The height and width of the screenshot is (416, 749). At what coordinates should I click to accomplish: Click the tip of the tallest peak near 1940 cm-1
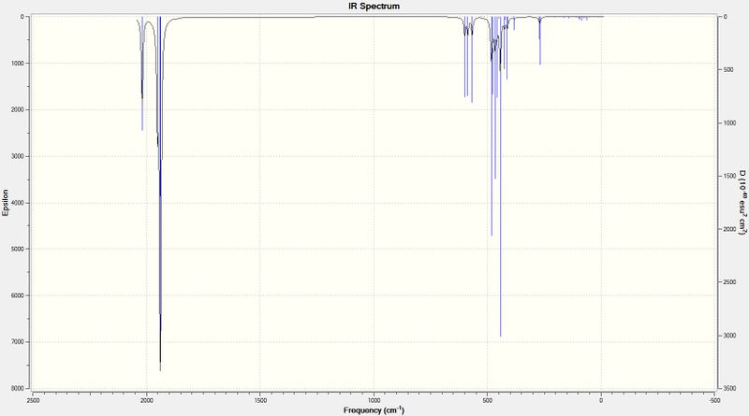(x=160, y=371)
